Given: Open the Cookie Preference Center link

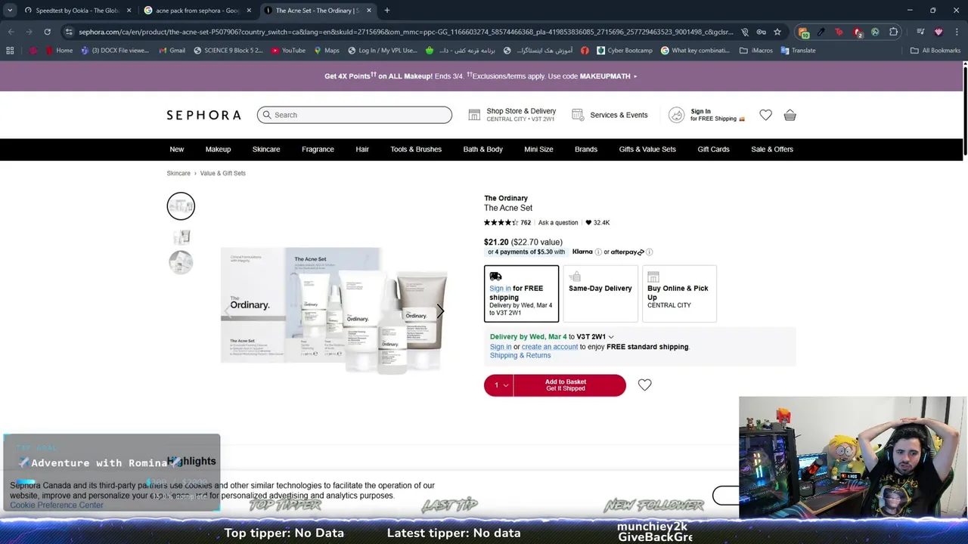Looking at the screenshot, I should (x=57, y=505).
